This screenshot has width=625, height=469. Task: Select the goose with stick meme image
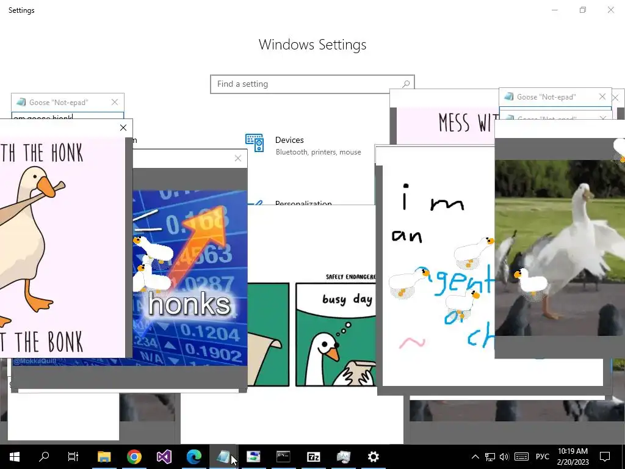pos(63,247)
